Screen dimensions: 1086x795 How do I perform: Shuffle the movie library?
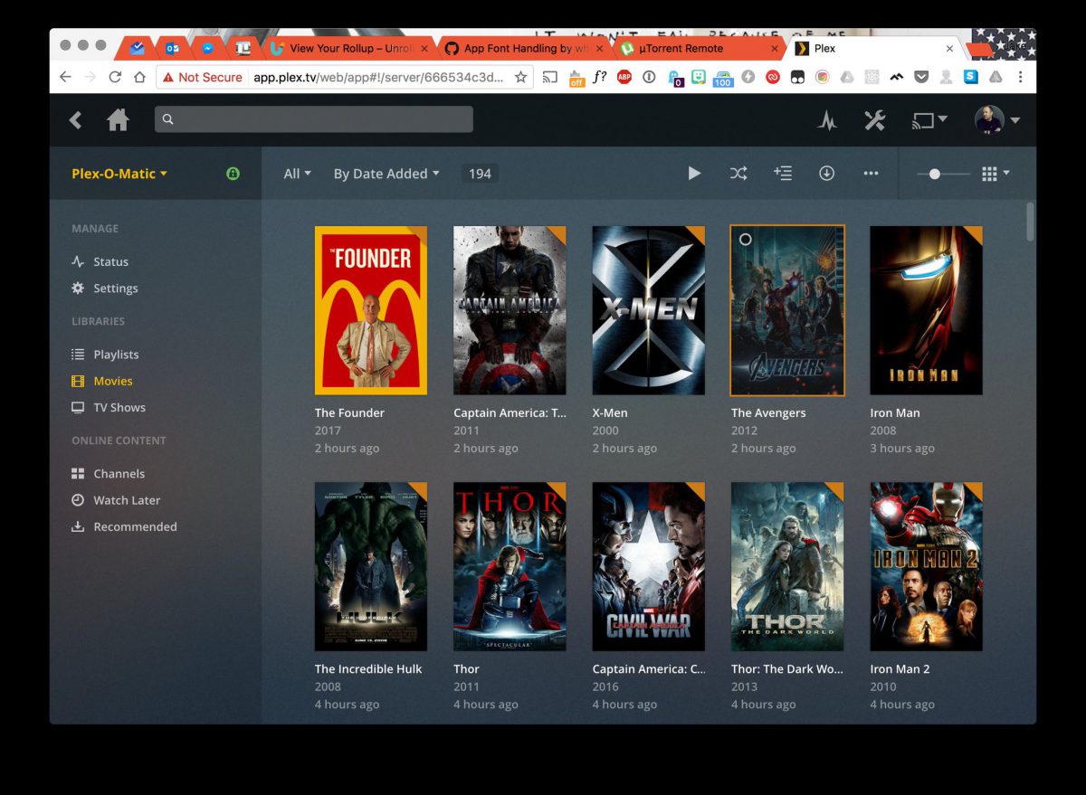click(x=738, y=173)
